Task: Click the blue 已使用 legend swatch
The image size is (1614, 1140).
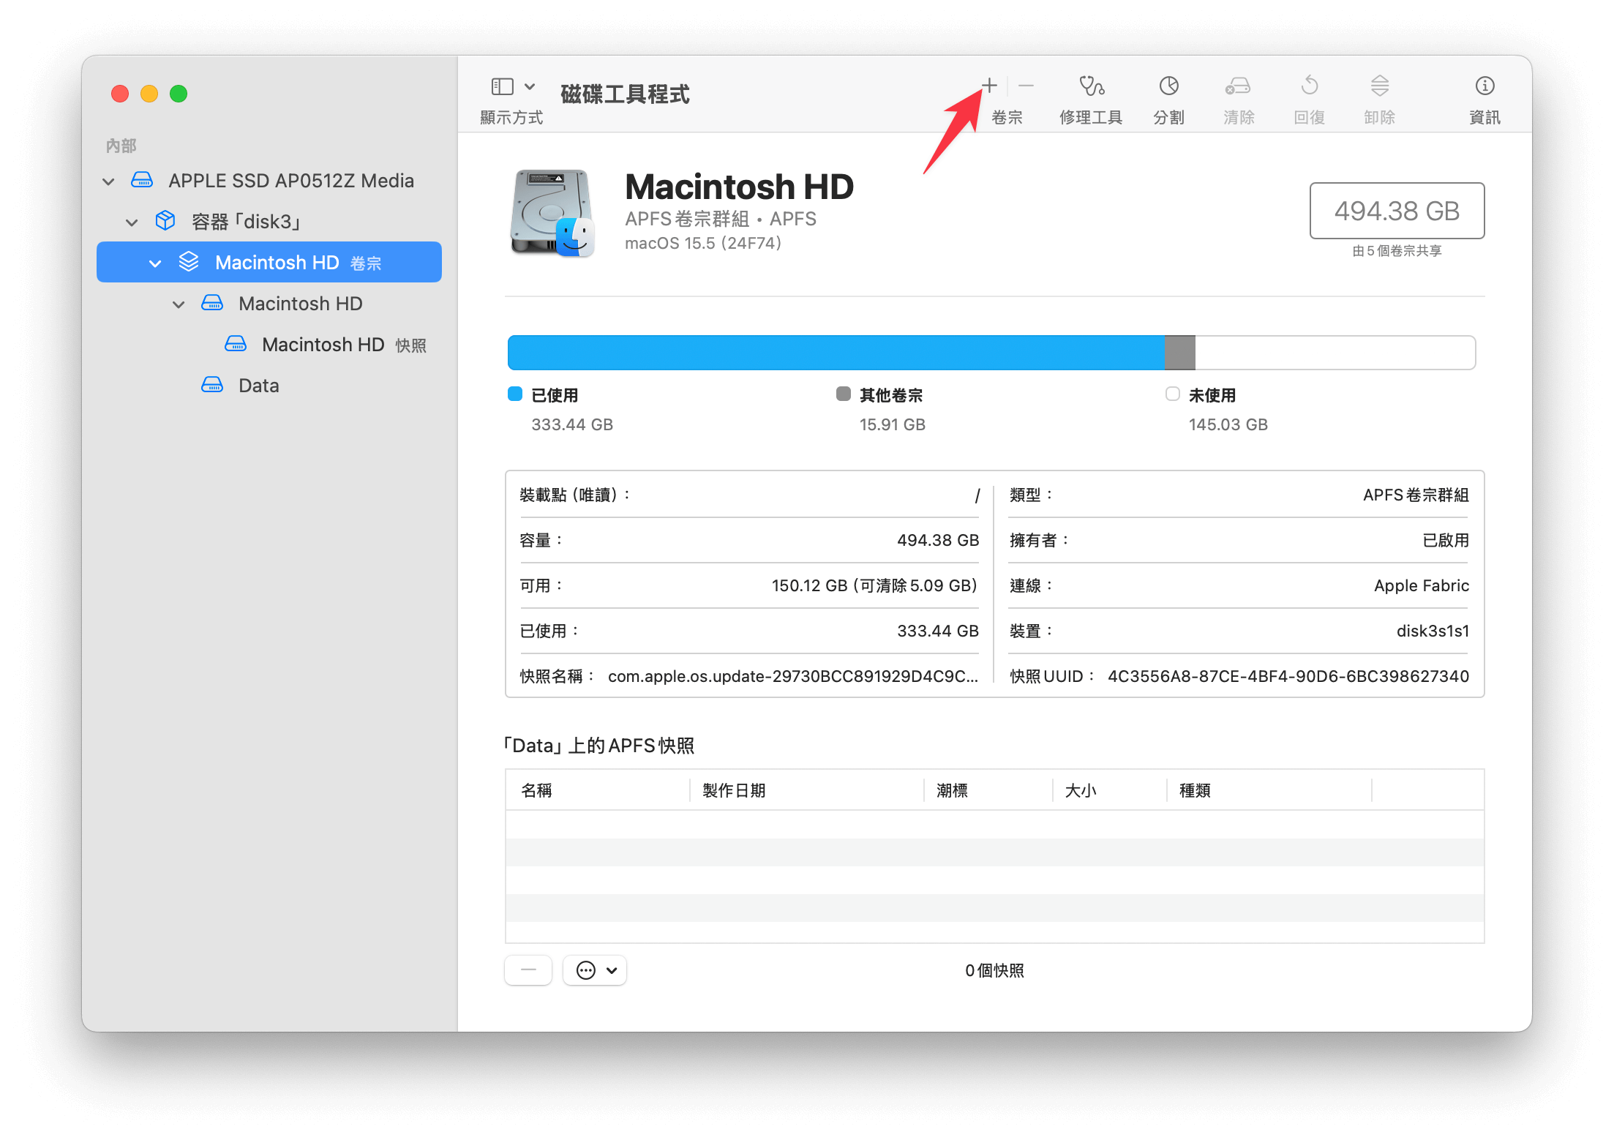Action: tap(515, 394)
